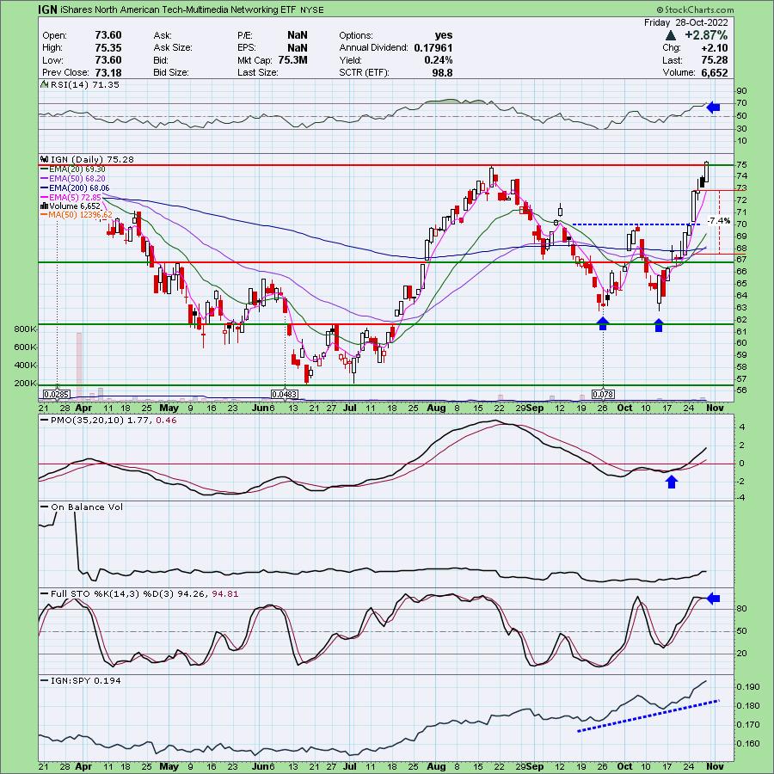The image size is (774, 774).
Task: Click the Aug label on lower date axis
Action: (436, 766)
